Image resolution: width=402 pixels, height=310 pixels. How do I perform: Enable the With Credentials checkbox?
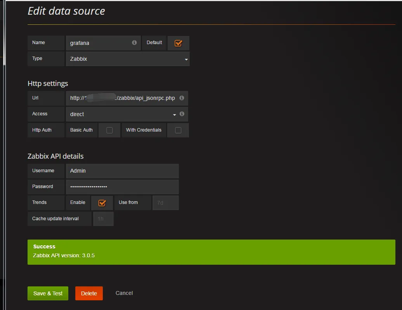178,130
